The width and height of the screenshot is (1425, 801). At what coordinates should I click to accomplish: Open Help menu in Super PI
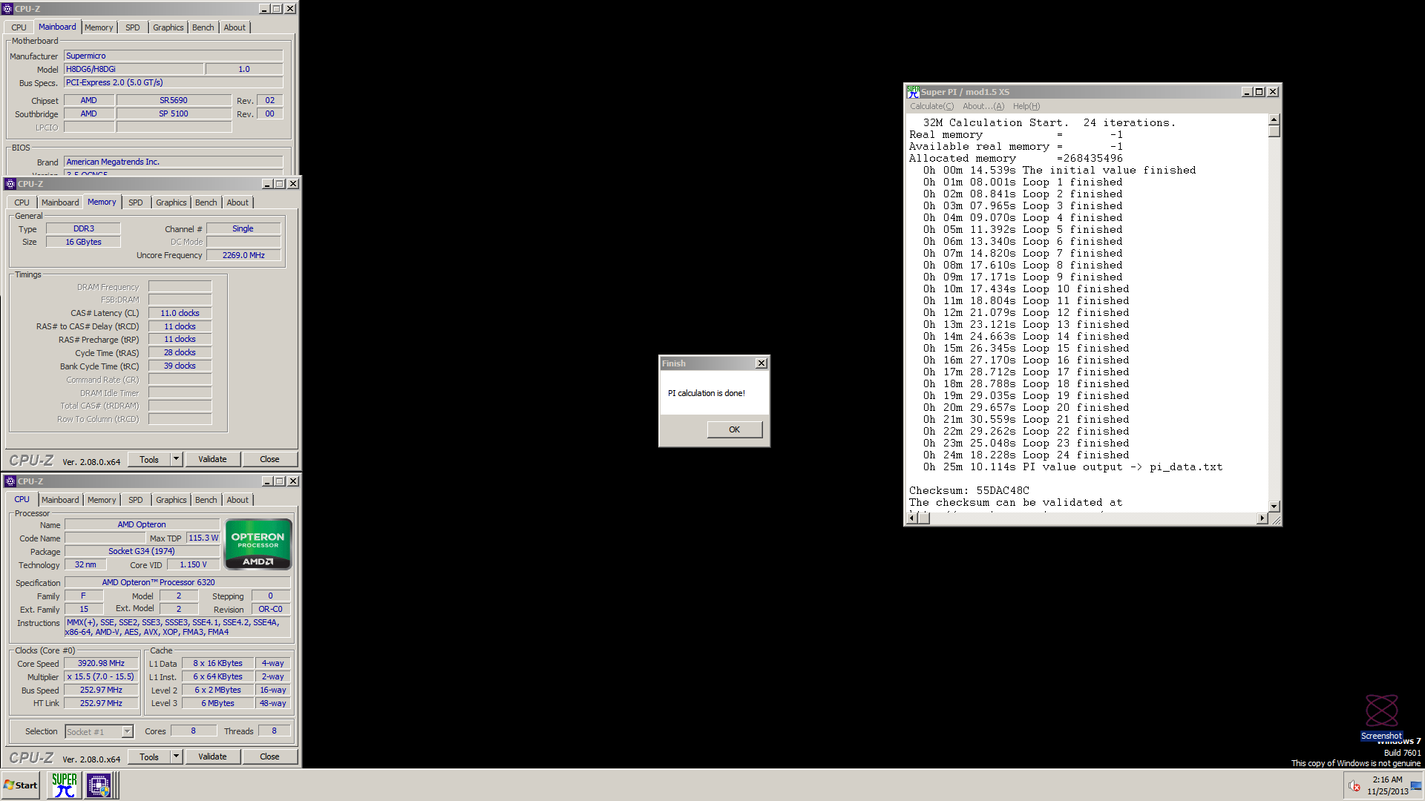(1026, 106)
